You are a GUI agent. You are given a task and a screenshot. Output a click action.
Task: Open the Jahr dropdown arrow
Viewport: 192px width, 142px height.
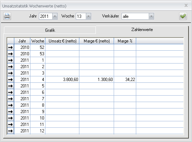55,16
